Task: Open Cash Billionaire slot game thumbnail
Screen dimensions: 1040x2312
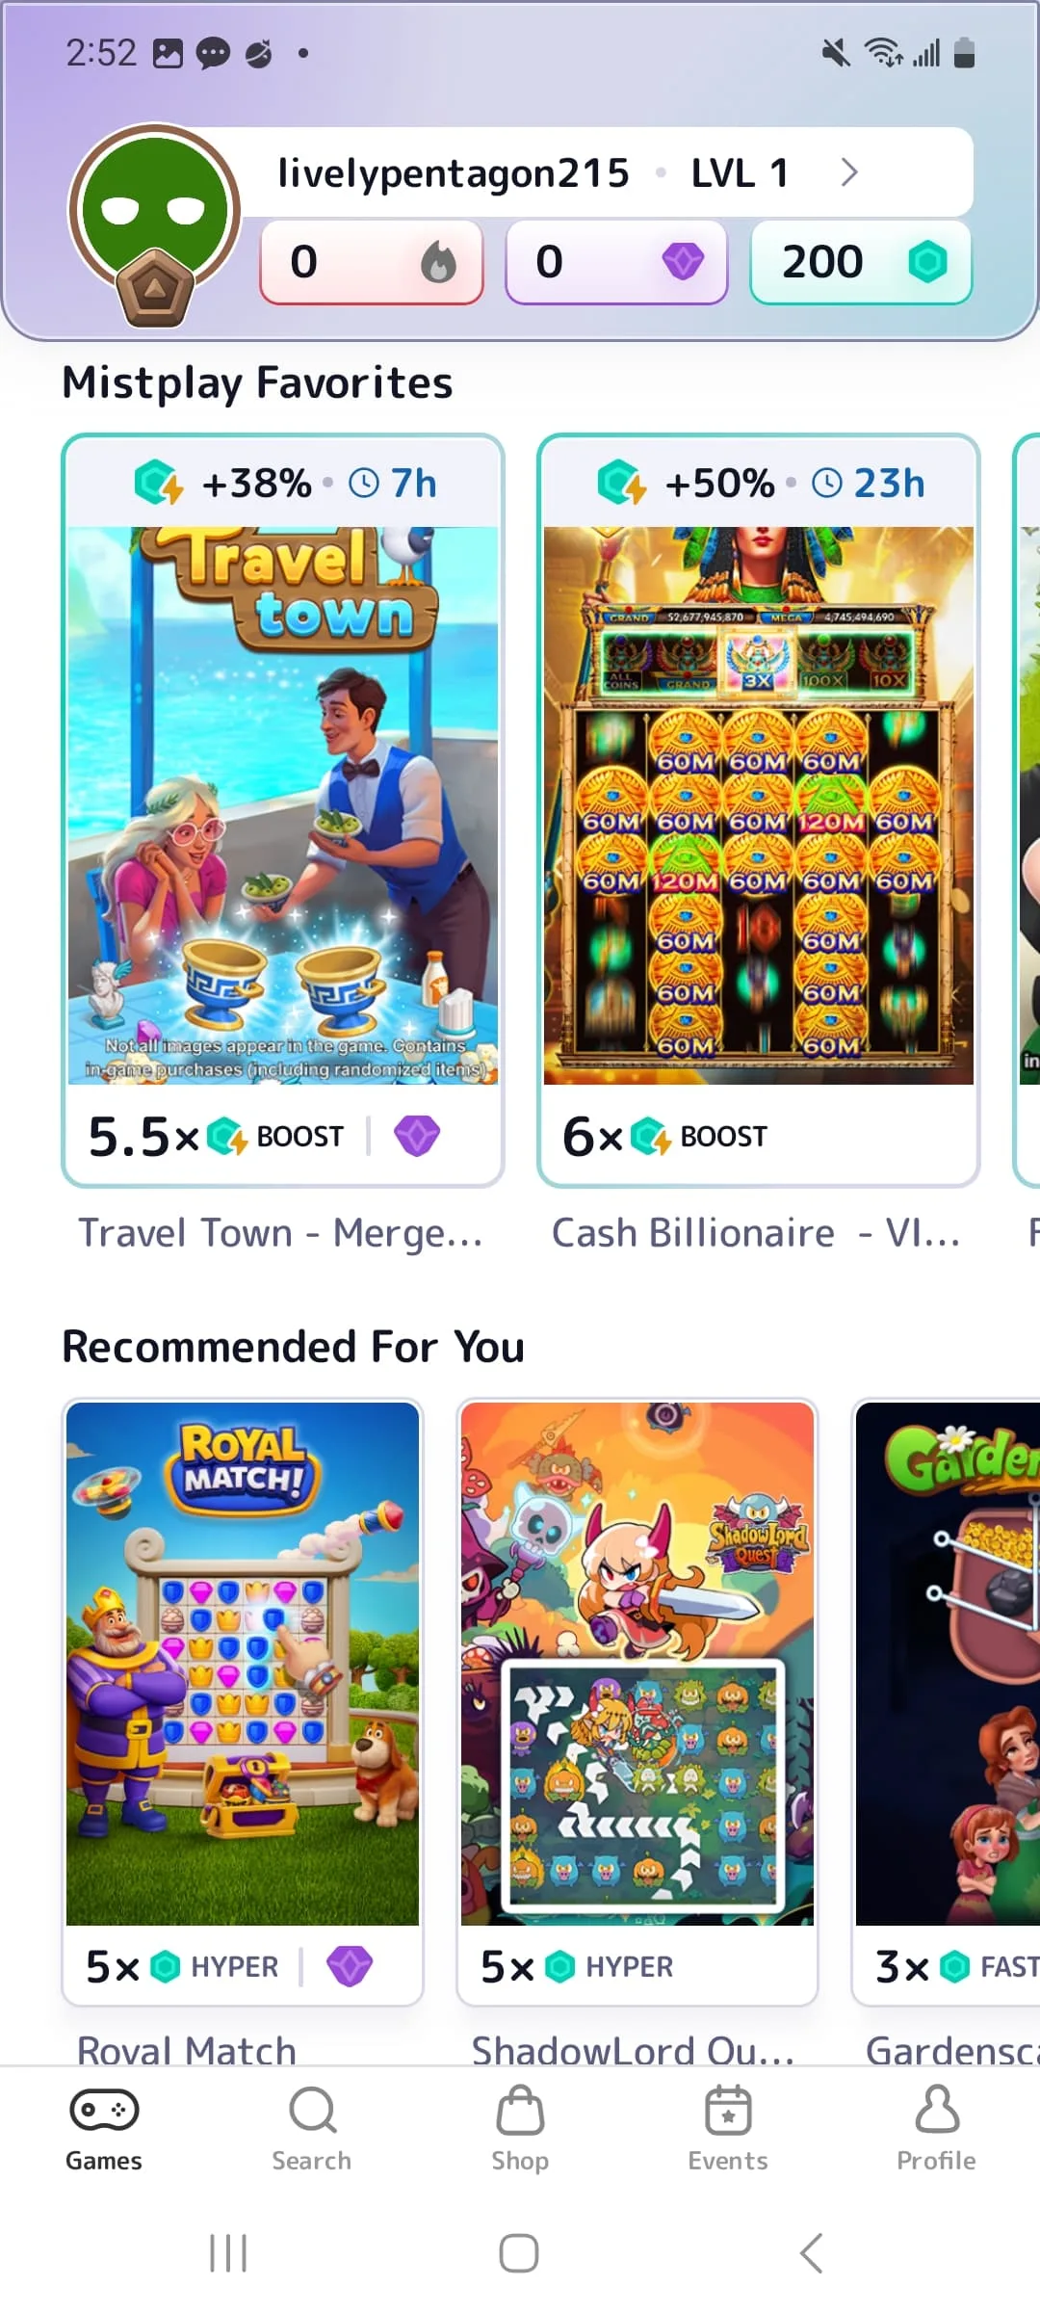Action: (x=759, y=805)
